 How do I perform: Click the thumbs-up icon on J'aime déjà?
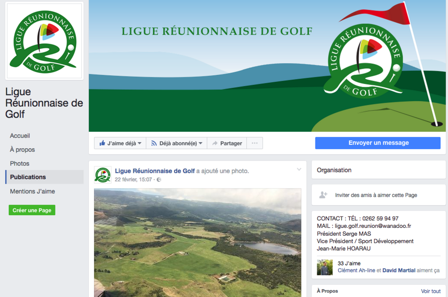[102, 143]
